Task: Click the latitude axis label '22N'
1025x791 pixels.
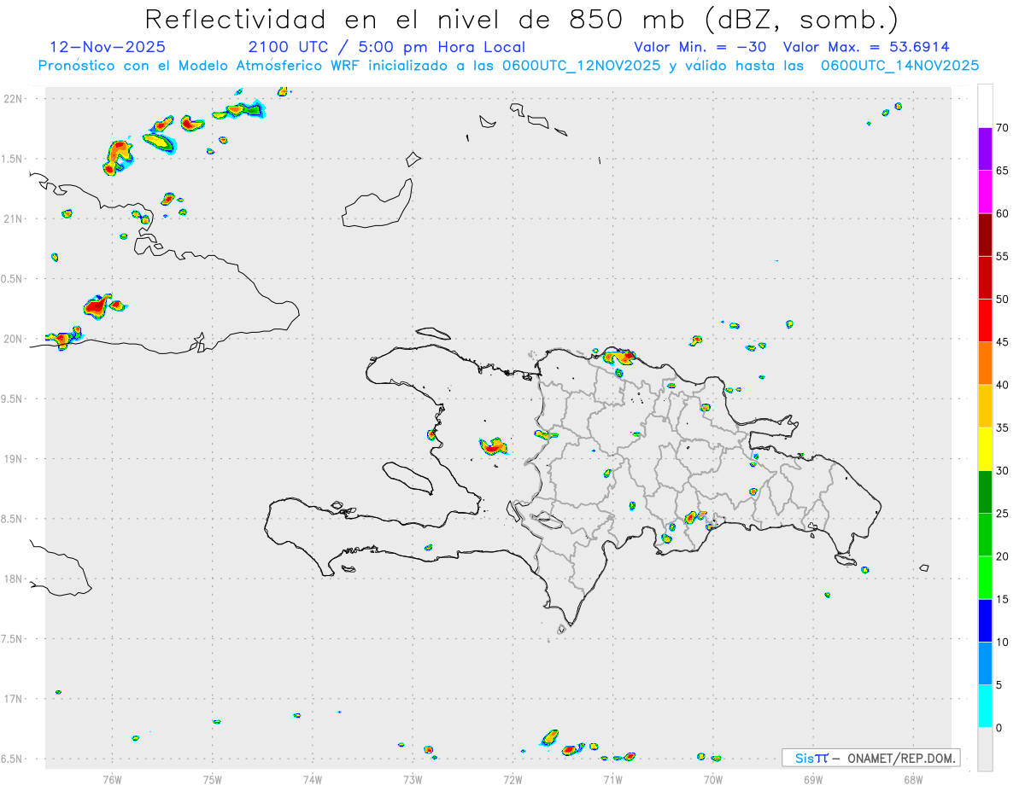Action: pos(14,98)
